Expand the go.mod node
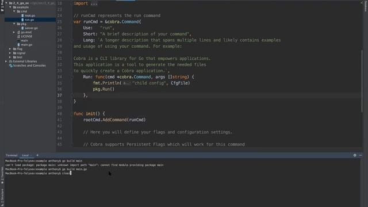 pos(14,32)
